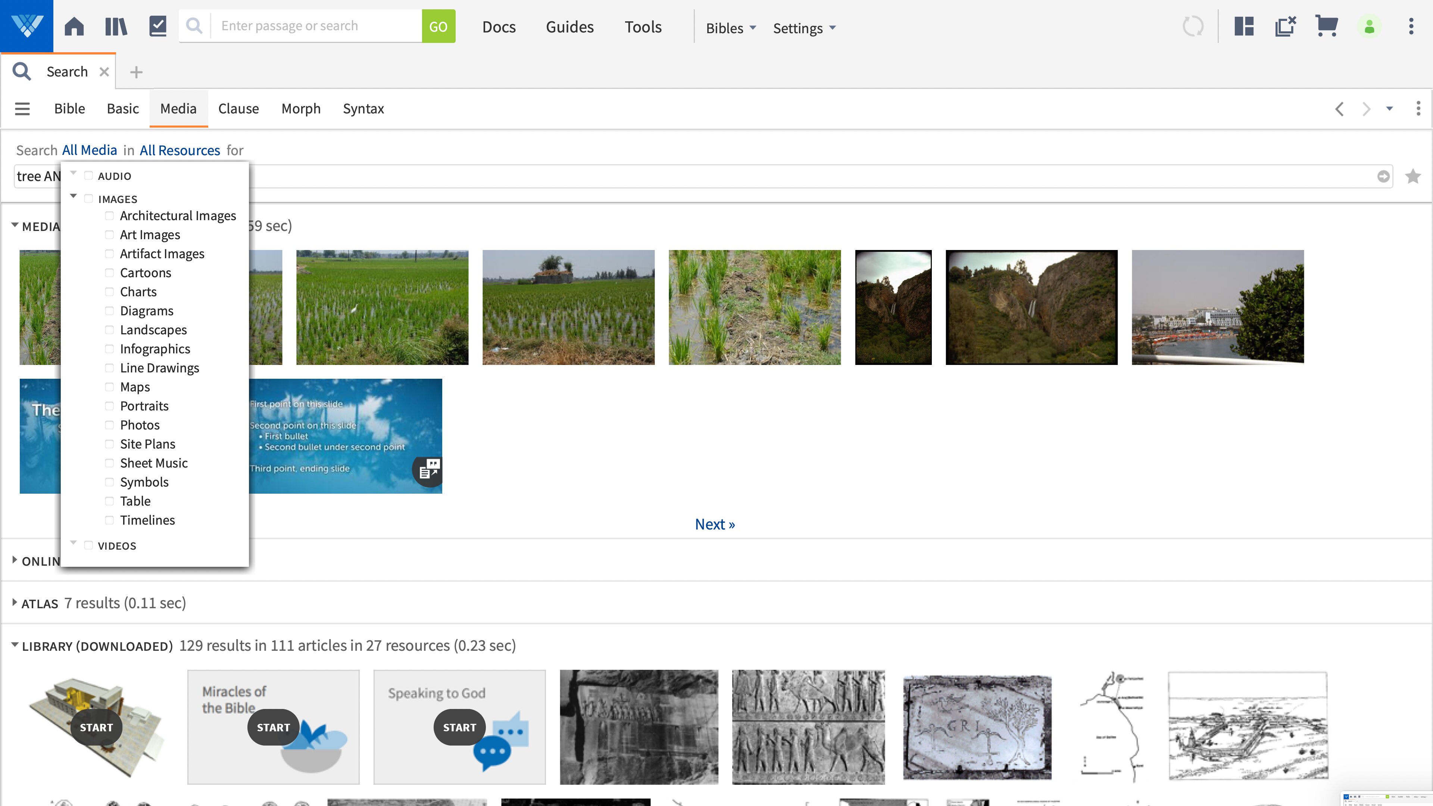Open the Guides menu
Screen dimensions: 1433x806
pyautogui.click(x=569, y=27)
